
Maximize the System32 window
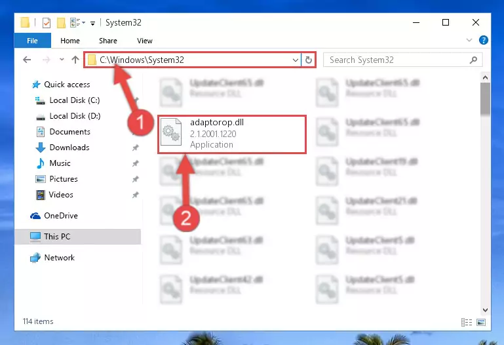(446, 22)
